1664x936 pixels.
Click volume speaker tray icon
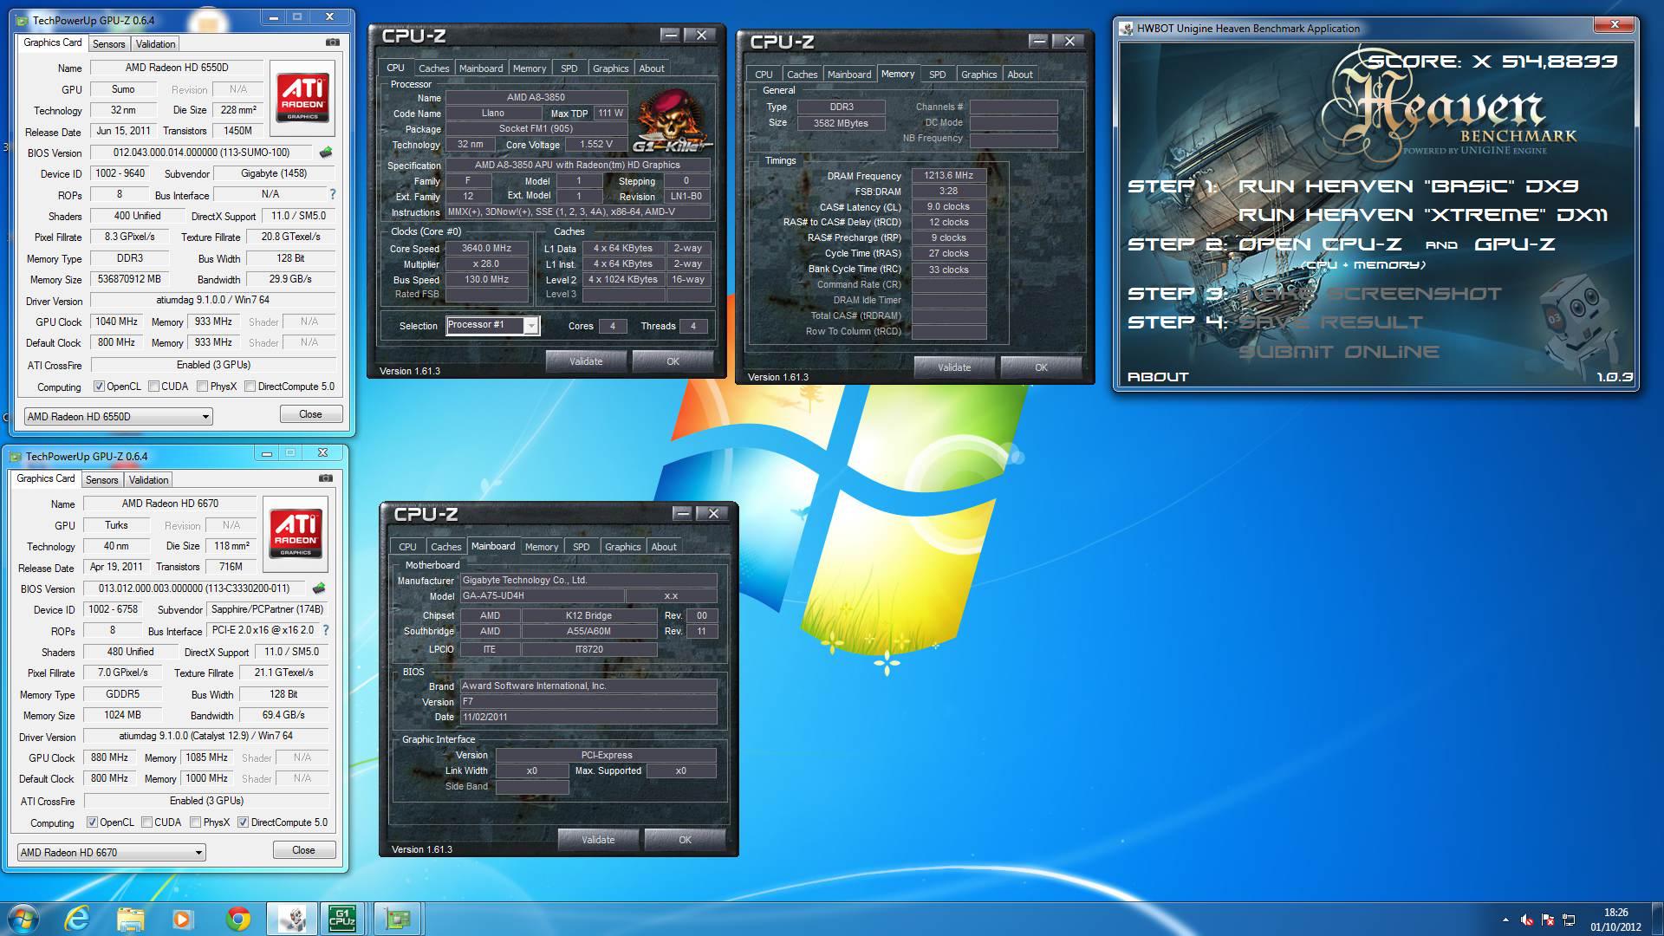click(1526, 920)
